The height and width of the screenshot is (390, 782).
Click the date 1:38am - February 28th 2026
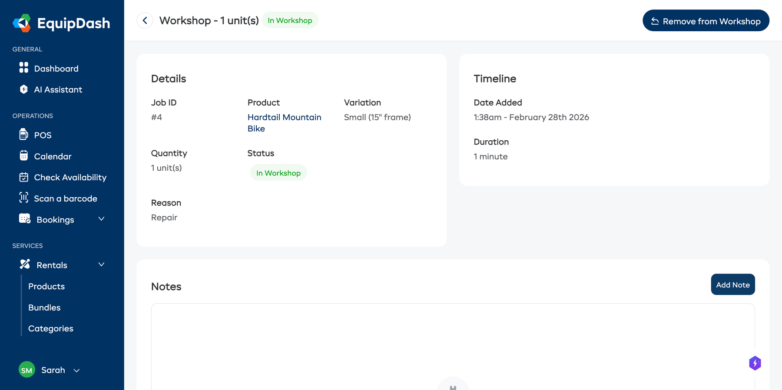coord(531,117)
